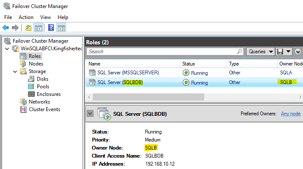Open the View menu
The image size is (303, 169).
(x=45, y=17)
